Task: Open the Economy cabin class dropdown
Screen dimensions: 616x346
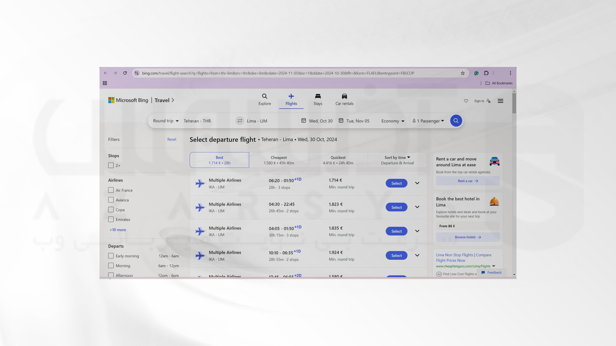Action: [x=393, y=121]
